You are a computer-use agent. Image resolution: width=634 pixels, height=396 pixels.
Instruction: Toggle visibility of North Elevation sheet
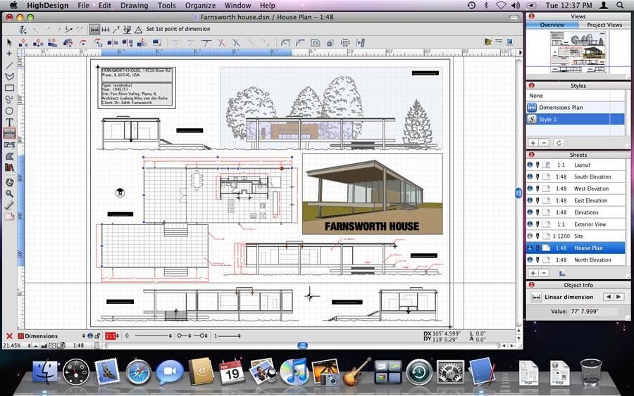pyautogui.click(x=530, y=260)
